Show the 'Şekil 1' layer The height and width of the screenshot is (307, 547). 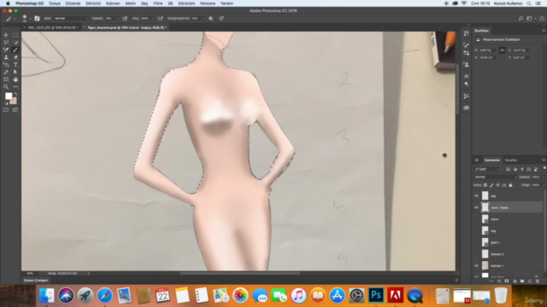[476, 242]
